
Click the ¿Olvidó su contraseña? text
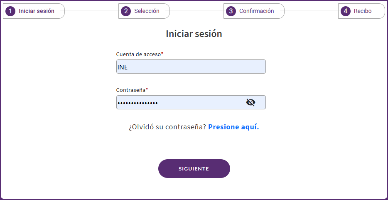[167, 127]
